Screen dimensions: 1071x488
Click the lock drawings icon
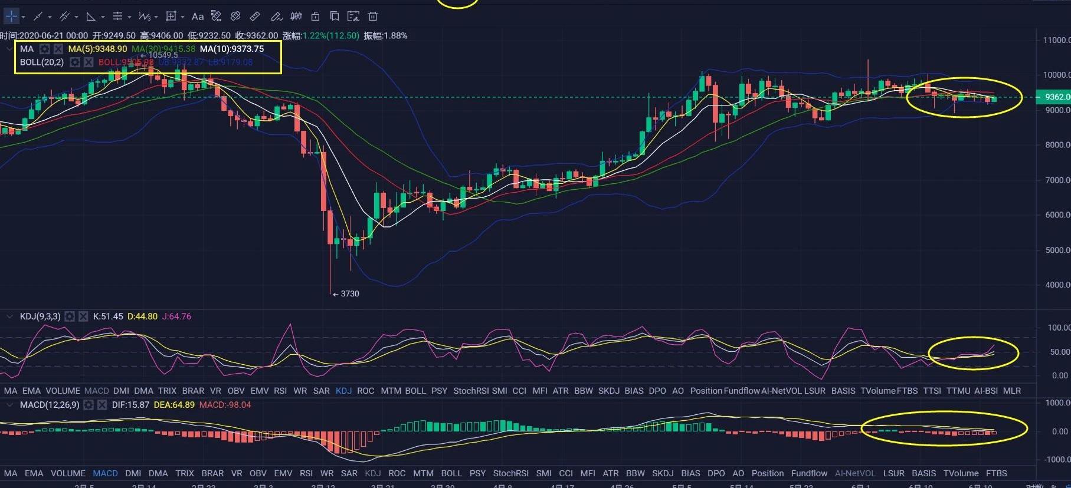[316, 17]
